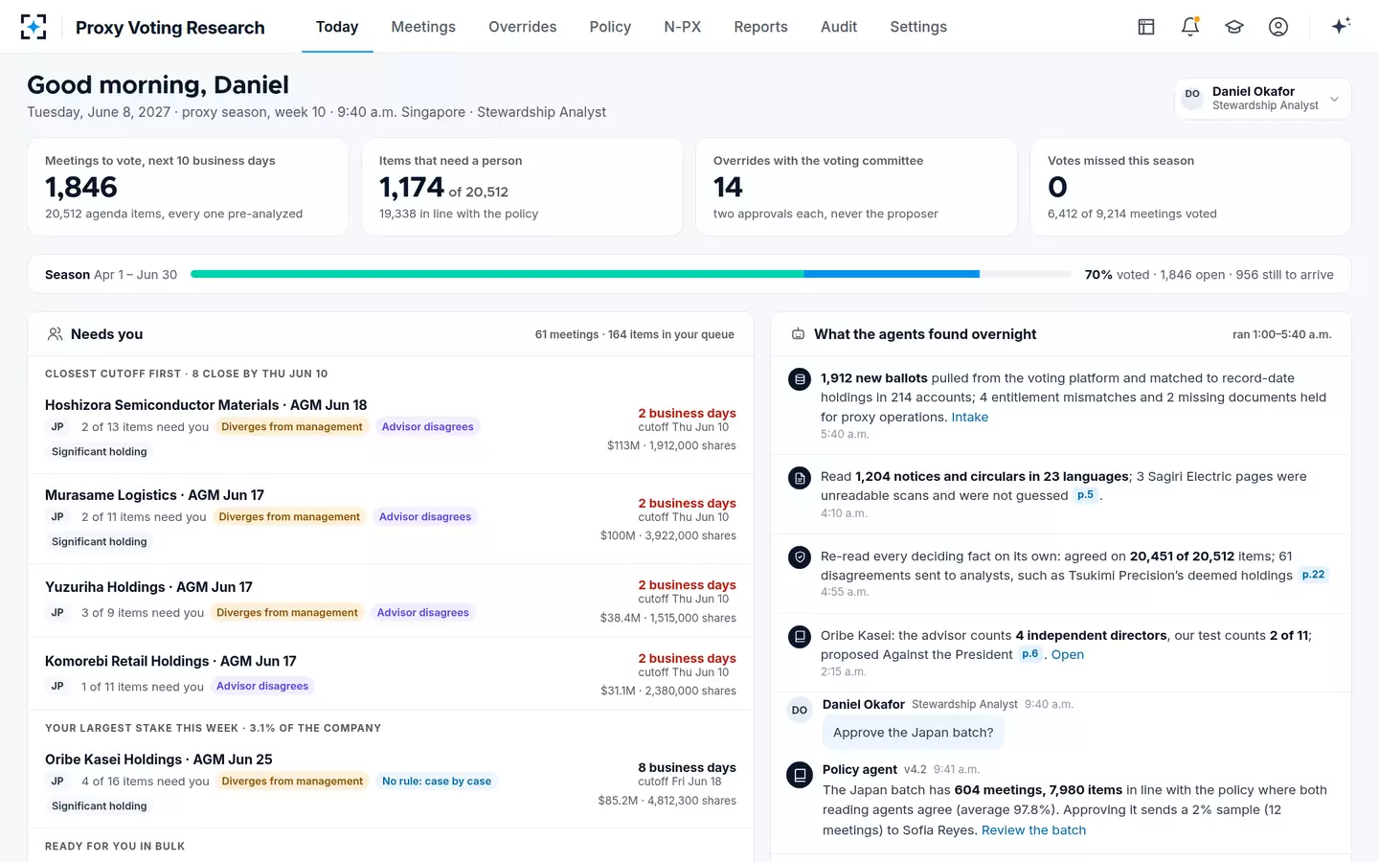
Task: Click the Meetings to vote card
Action: click(x=188, y=187)
